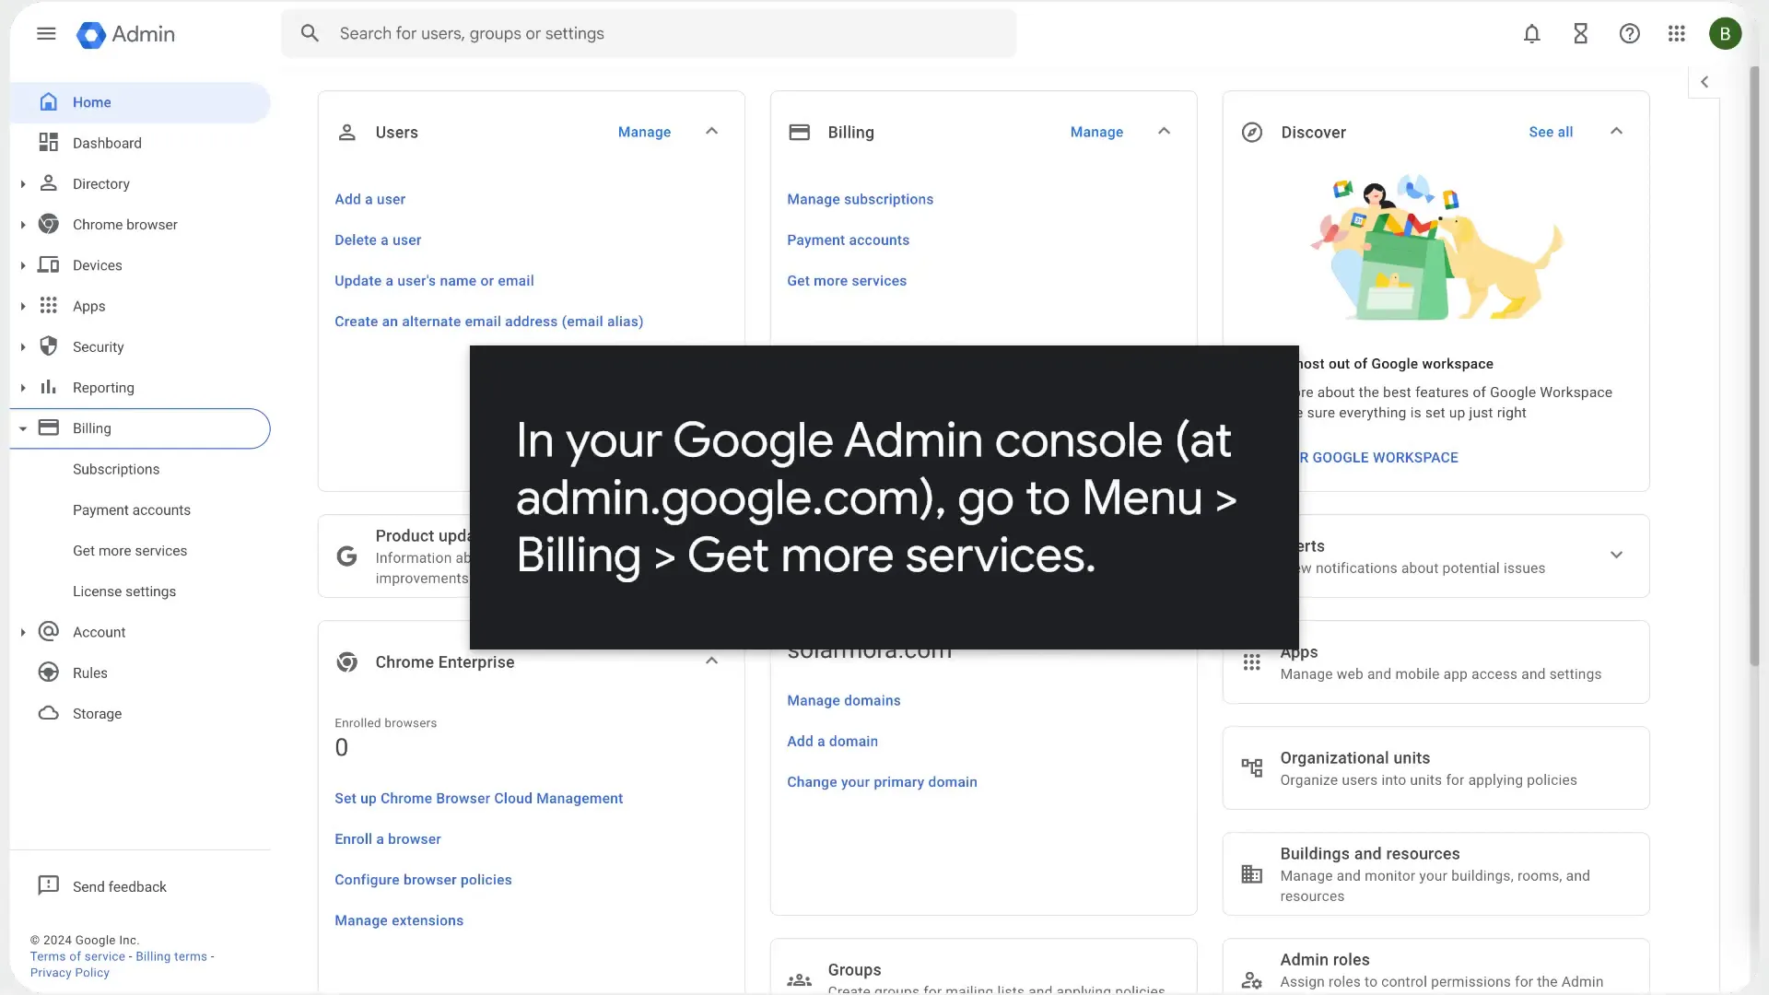The height and width of the screenshot is (995, 1769).
Task: Click the Buildings and resources icon
Action: coord(1251,873)
